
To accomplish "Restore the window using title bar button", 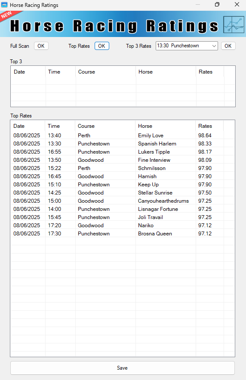I will (217, 4).
